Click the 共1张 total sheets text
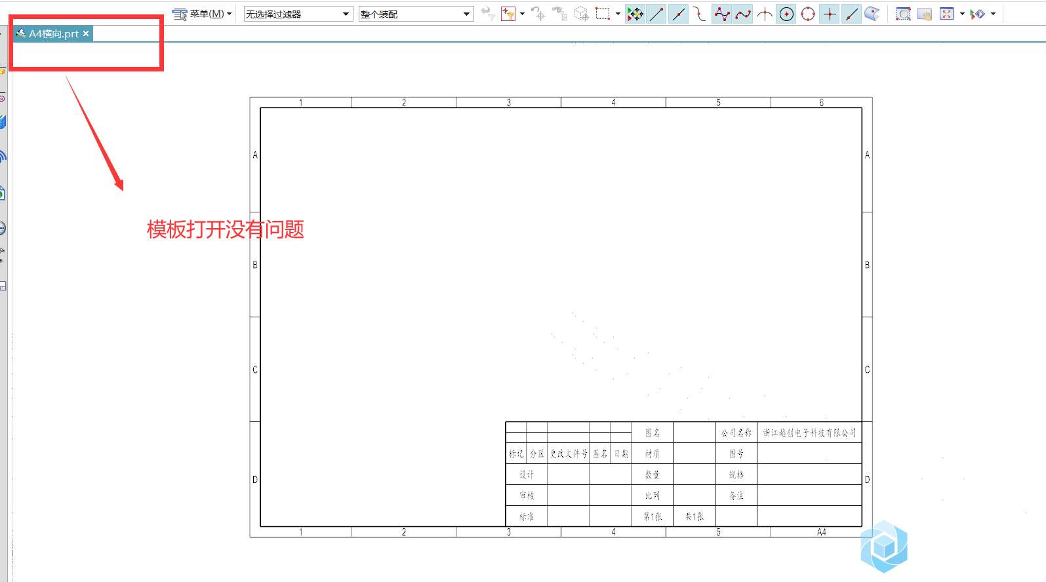Viewport: 1046px width, 582px height. 694,516
